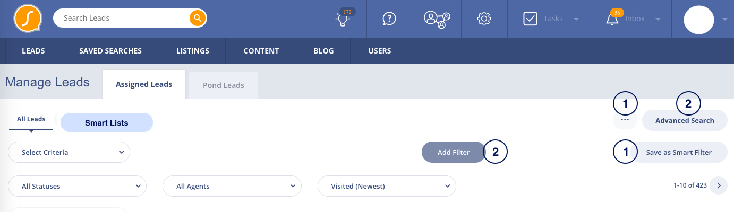The image size is (734, 212).
Task: Click the Add Filter button
Action: [454, 152]
